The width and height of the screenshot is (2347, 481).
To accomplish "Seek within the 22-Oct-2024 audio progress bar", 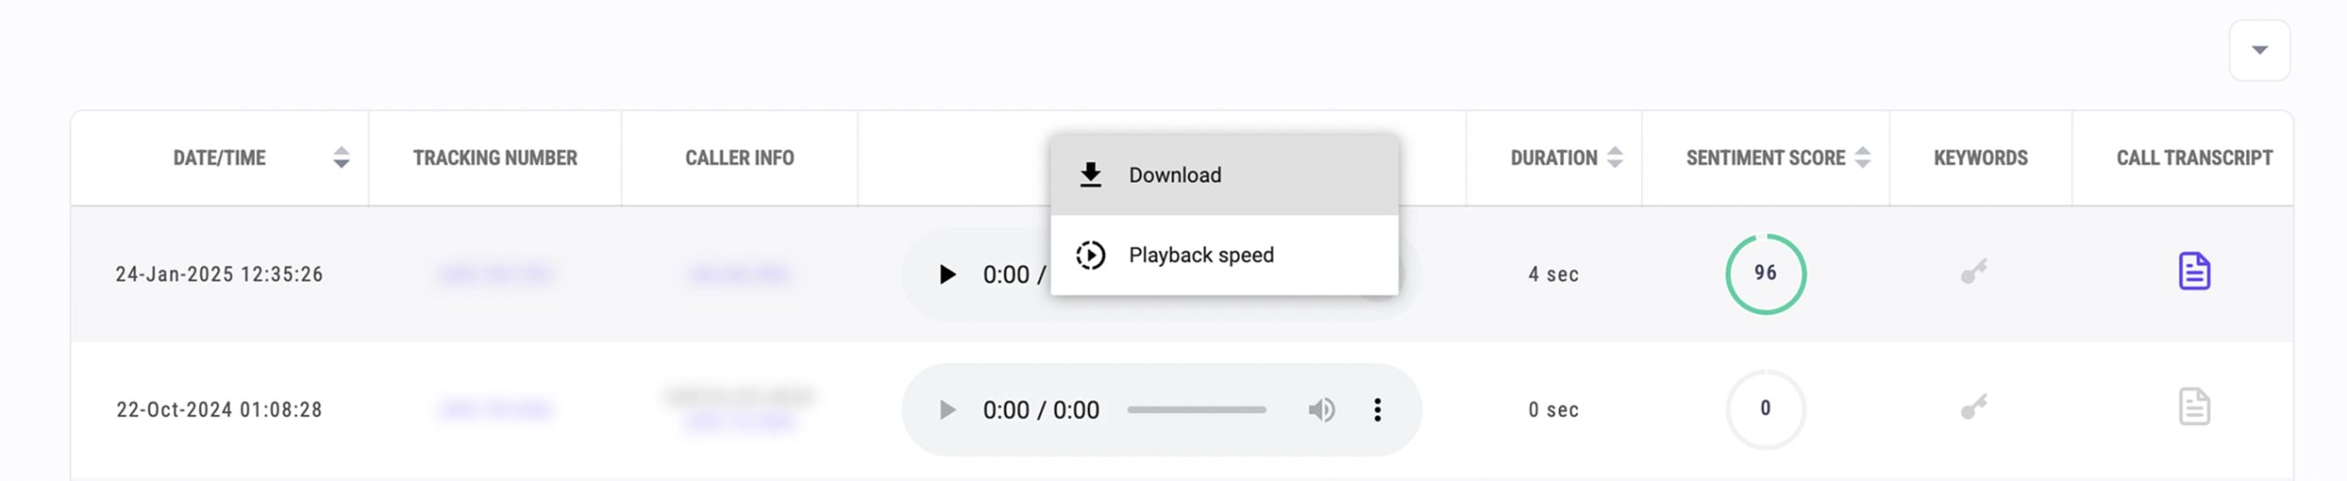I will tap(1196, 410).
